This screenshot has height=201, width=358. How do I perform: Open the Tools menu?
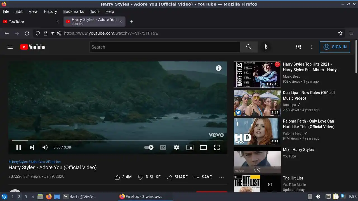pos(95,11)
